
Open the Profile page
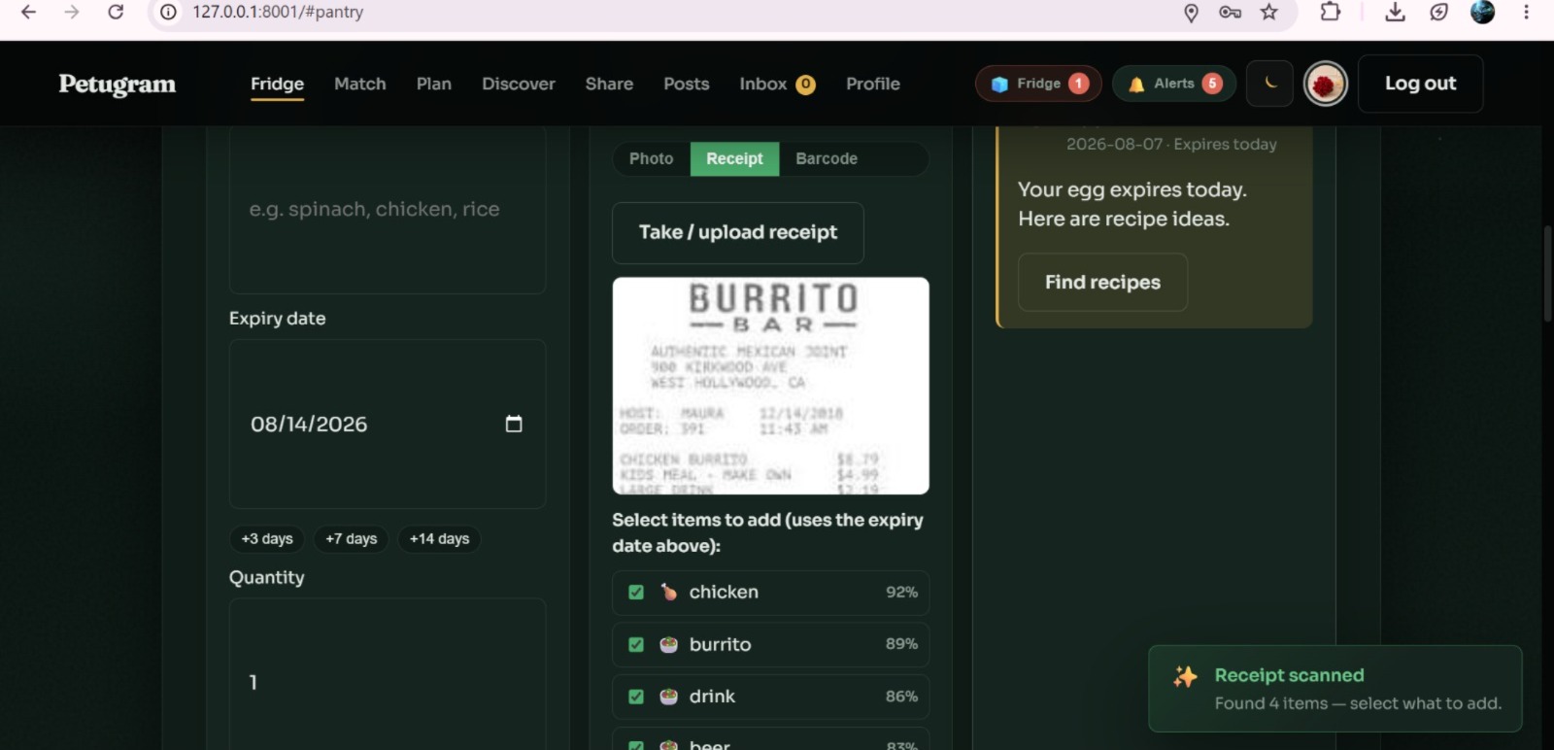873,85
